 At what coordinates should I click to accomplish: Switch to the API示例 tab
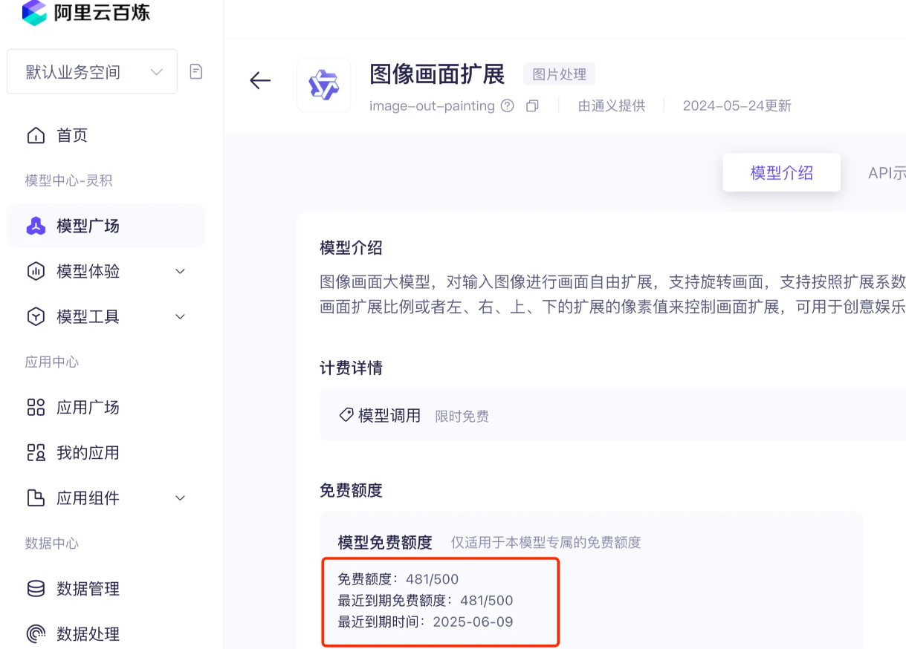coord(887,173)
